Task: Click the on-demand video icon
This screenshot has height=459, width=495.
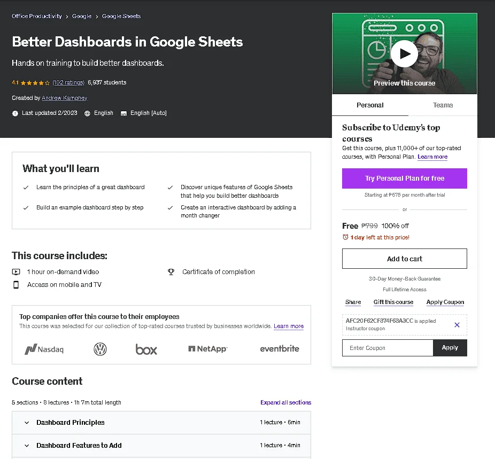Action: click(x=16, y=271)
